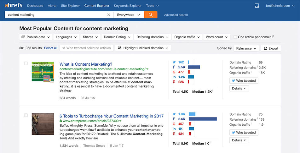Image resolution: width=300 pixels, height=153 pixels.
Task: Open the Referring domains filter dropdown
Action: tap(153, 37)
